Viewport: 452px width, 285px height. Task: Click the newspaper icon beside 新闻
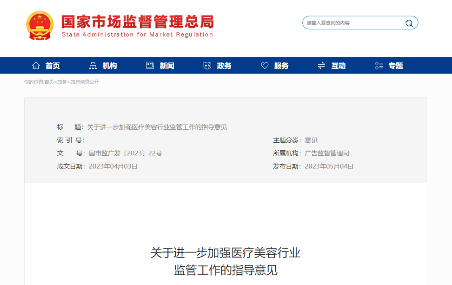(150, 65)
